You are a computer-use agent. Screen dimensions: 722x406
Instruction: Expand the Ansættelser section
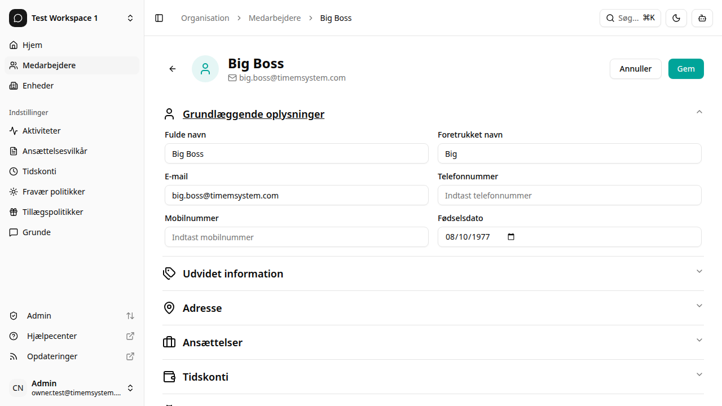point(433,342)
